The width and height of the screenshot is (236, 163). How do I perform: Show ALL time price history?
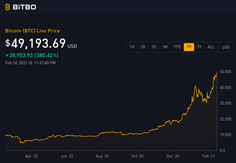coord(211,47)
